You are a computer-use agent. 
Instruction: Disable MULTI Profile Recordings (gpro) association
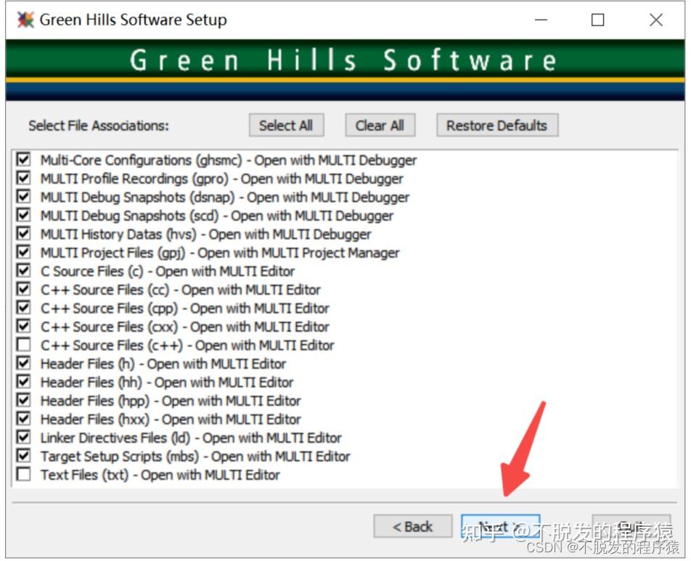point(23,179)
